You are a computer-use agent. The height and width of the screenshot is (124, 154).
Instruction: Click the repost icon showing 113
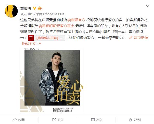54,120
